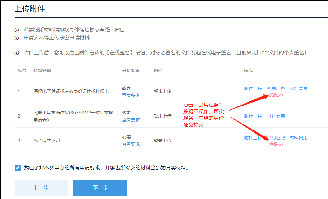Go to the next step with 下一步
Image resolution: width=328 pixels, height=199 pixels.
tap(100, 188)
